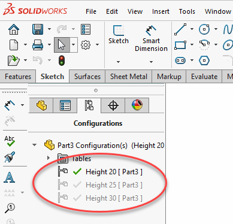
Task: Open the Print dropdown arrow
Action: (x=49, y=44)
